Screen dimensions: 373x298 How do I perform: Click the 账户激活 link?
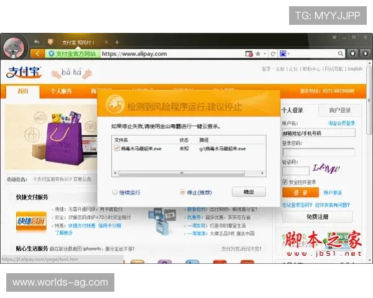[x=333, y=192]
